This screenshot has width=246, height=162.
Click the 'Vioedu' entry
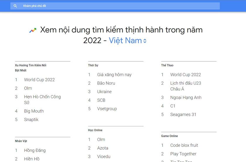click(x=104, y=156)
